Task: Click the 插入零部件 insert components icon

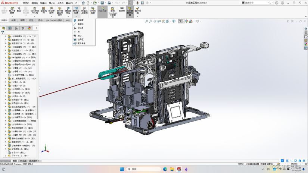Action: 12,9
